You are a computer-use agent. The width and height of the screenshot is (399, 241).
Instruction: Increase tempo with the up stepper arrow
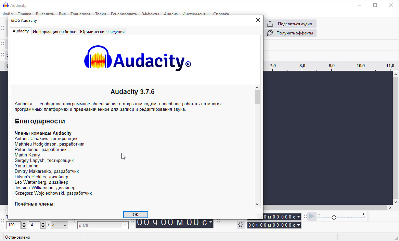coord(24,223)
